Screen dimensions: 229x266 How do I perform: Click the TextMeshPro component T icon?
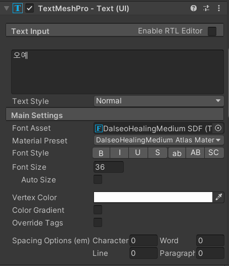click(x=18, y=8)
